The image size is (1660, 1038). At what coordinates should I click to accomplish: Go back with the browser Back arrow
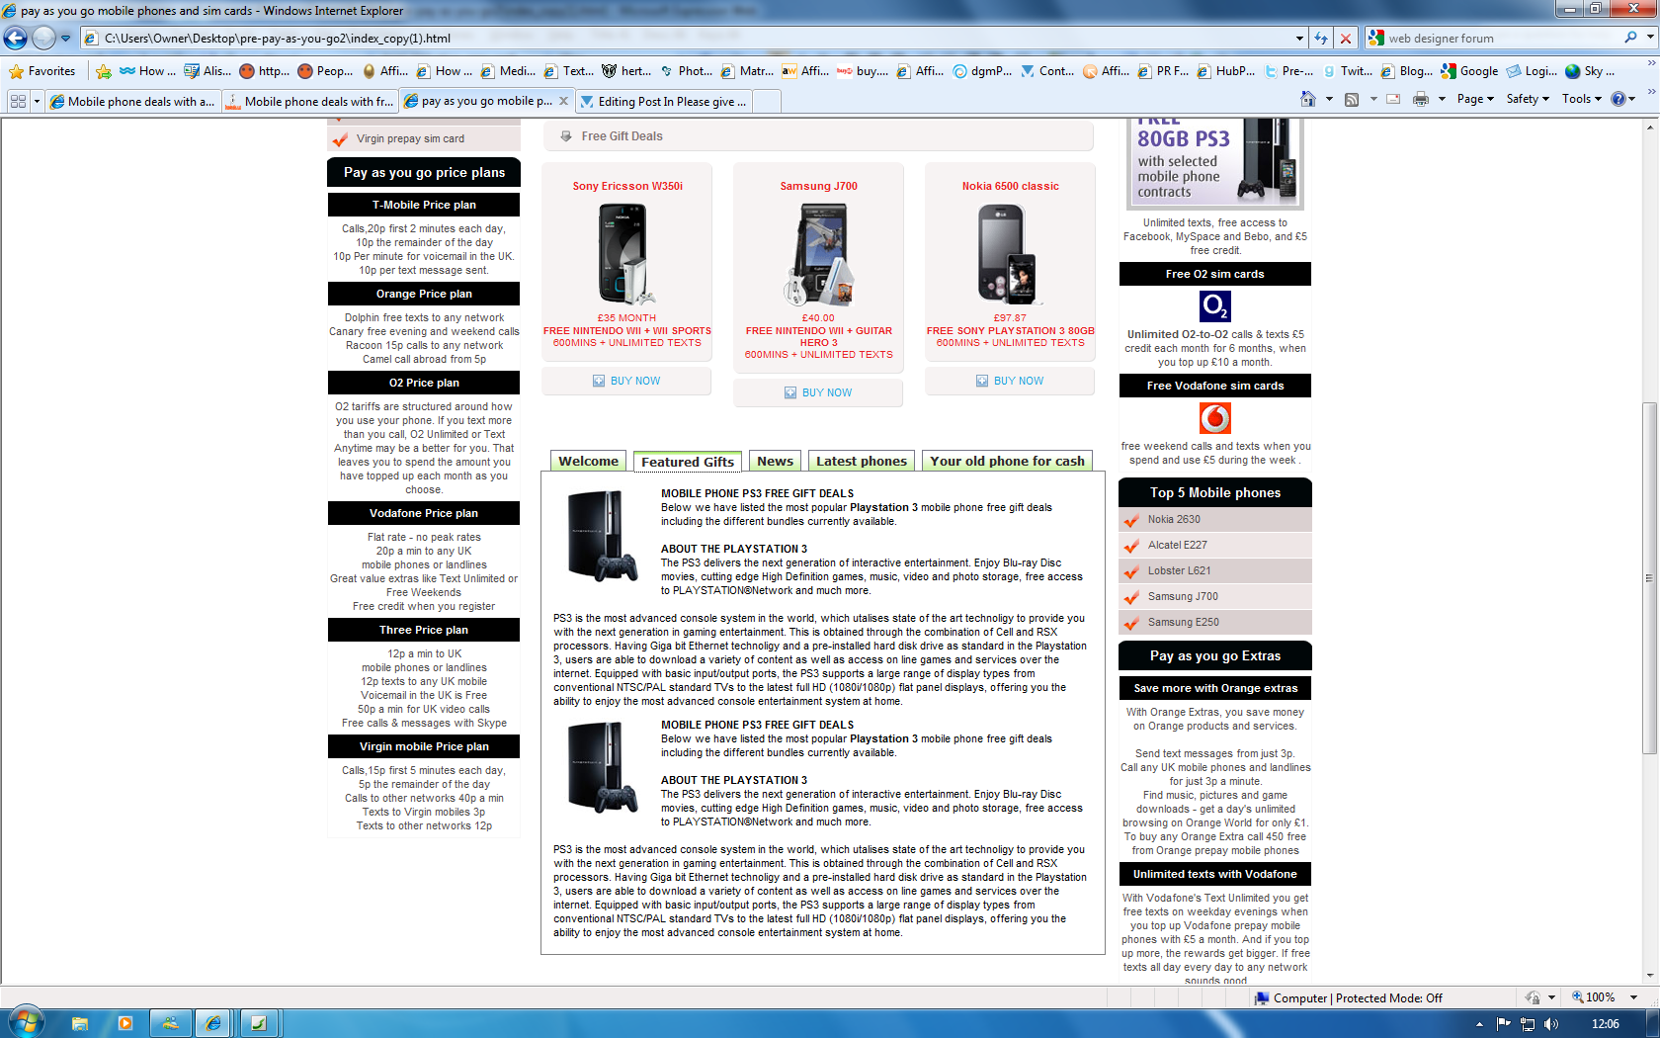click(x=16, y=39)
